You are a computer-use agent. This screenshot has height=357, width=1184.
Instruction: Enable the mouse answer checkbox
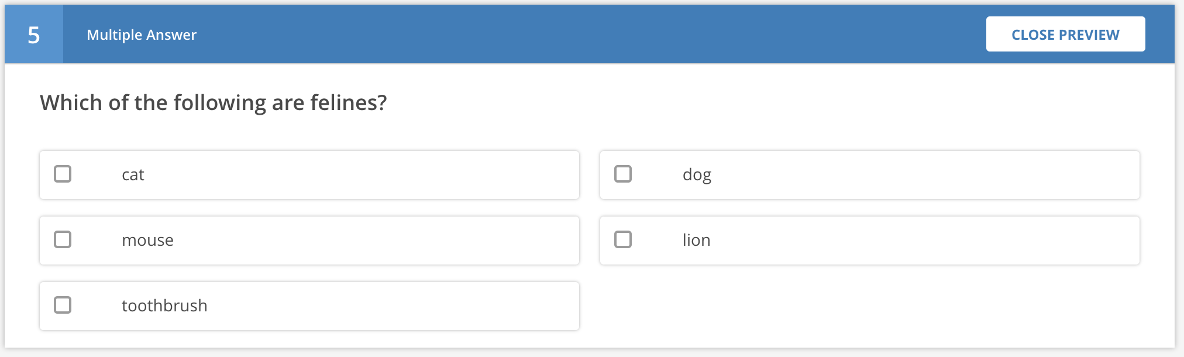coord(63,239)
